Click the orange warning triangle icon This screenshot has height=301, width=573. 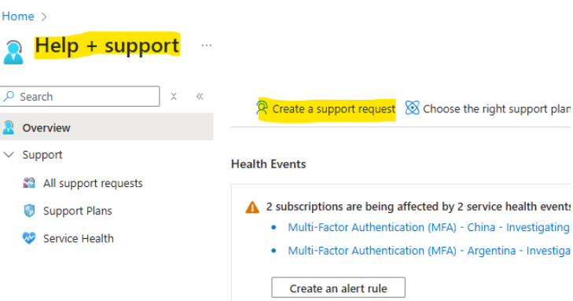pos(252,207)
